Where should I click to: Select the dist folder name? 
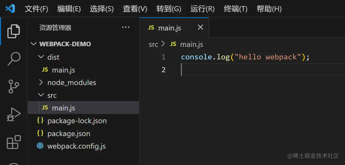(x=53, y=57)
